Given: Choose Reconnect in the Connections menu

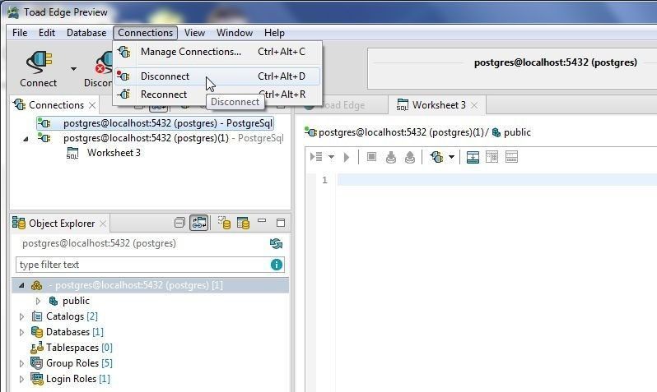Looking at the screenshot, I should [217, 95].
